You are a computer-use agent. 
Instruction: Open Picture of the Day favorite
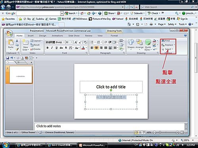point(100,19)
